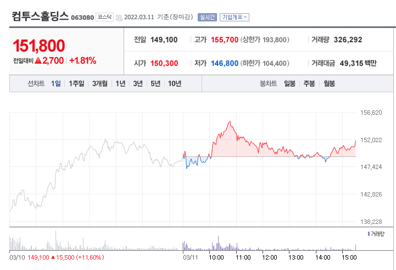The image size is (396, 270).
Task: Select the 1년 line chart tab
Action: tap(120, 83)
